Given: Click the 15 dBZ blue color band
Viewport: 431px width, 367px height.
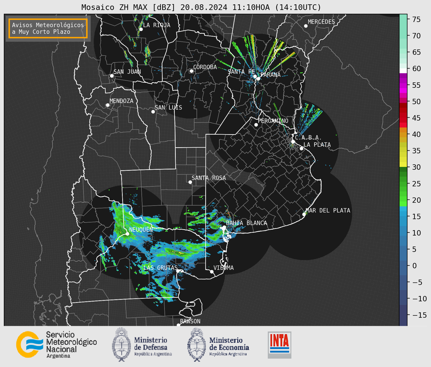Looking at the screenshot, I should (x=403, y=216).
